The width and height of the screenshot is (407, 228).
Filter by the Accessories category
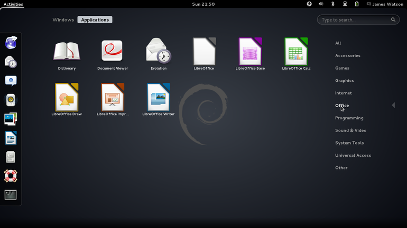click(348, 55)
